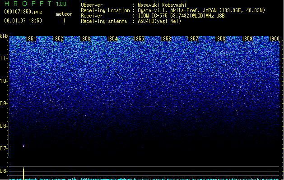
Task: Click the 1.1 kHz axis label
Action: (x=4, y=58)
